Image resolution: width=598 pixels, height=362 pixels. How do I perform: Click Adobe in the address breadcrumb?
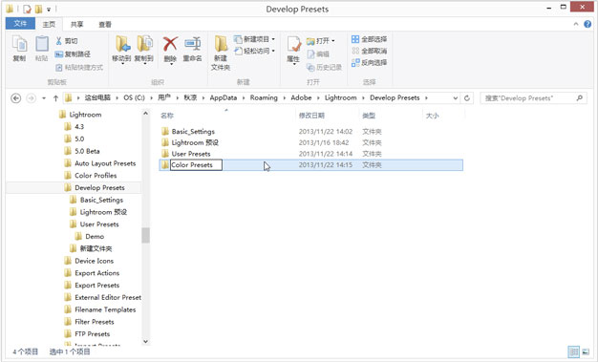pos(301,97)
